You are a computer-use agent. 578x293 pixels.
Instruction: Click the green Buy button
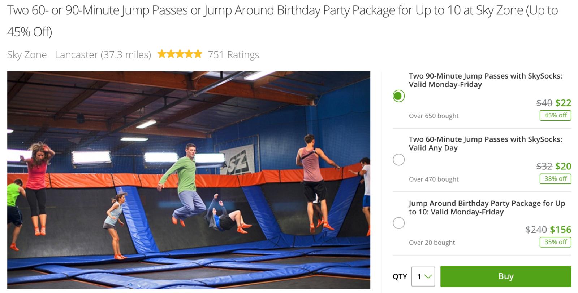pyautogui.click(x=505, y=276)
